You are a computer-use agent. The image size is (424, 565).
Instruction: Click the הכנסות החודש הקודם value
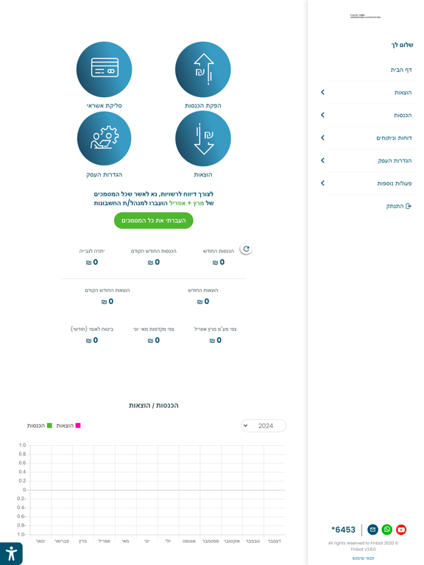pyautogui.click(x=154, y=263)
